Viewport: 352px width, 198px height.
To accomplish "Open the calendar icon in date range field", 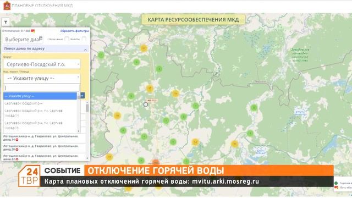I will (41, 38).
